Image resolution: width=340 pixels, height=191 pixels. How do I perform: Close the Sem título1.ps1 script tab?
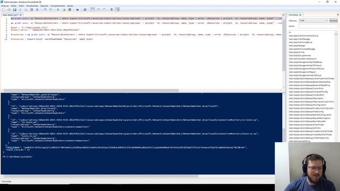21,15
